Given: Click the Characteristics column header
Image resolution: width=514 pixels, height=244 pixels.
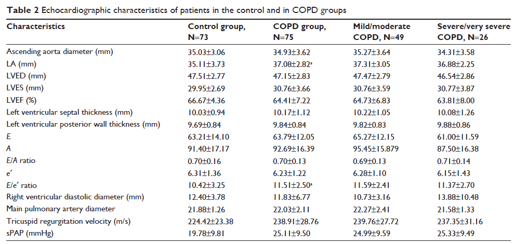Looking at the screenshot, I should (x=32, y=25).
